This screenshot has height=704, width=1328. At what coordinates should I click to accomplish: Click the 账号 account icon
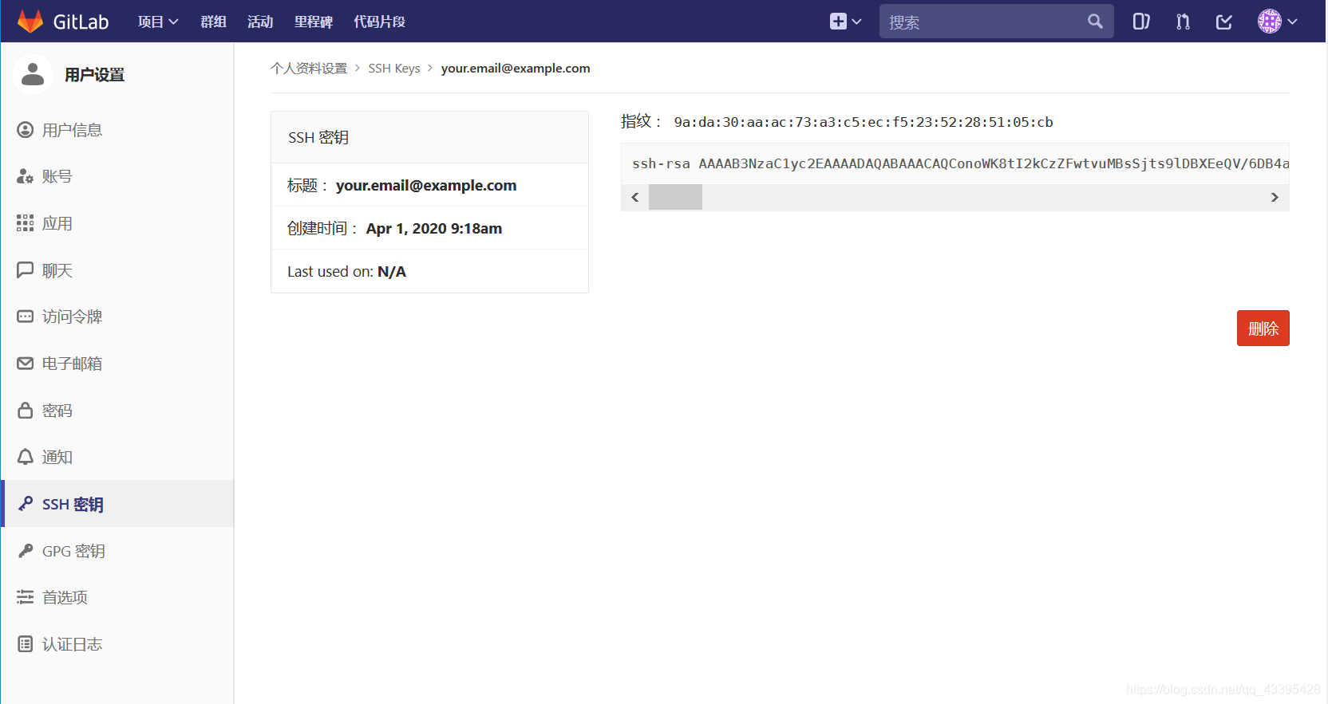point(26,176)
